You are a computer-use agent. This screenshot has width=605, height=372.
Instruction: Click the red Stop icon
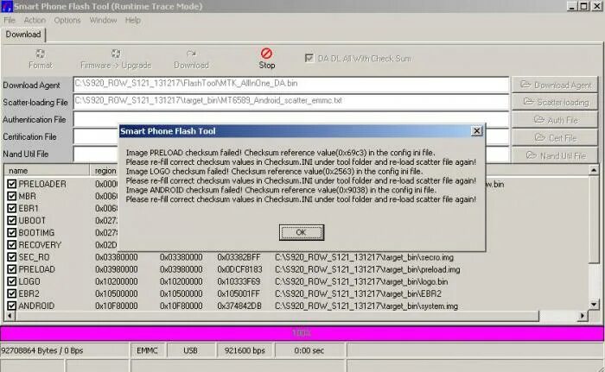(266, 54)
